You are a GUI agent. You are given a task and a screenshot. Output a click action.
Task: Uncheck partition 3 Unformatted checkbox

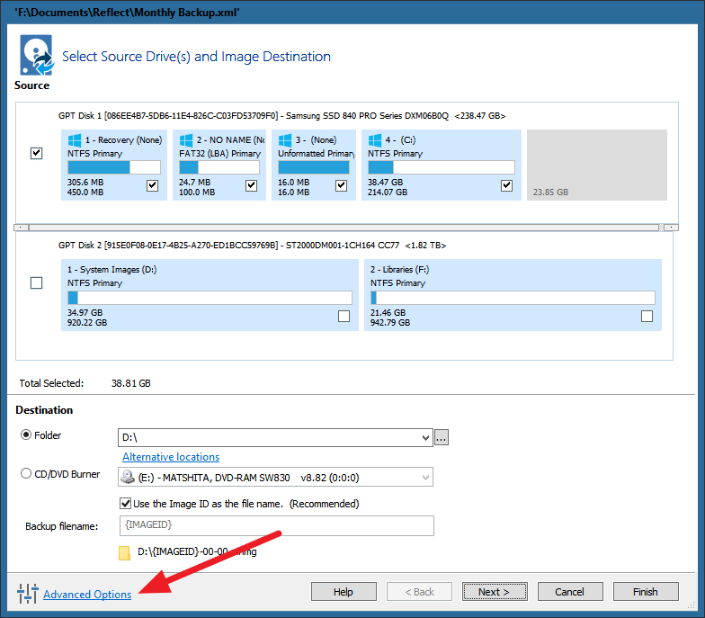(342, 185)
